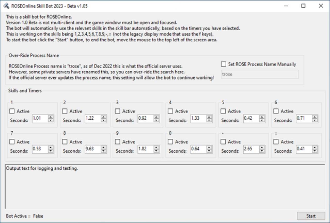This screenshot has height=223, width=330.
Task: Click the stepper arrows beside the 0.41 value
Action: (x=315, y=149)
